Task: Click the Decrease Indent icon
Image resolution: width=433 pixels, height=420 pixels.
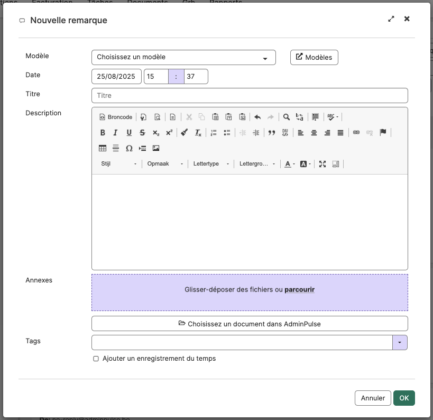Action: point(243,133)
